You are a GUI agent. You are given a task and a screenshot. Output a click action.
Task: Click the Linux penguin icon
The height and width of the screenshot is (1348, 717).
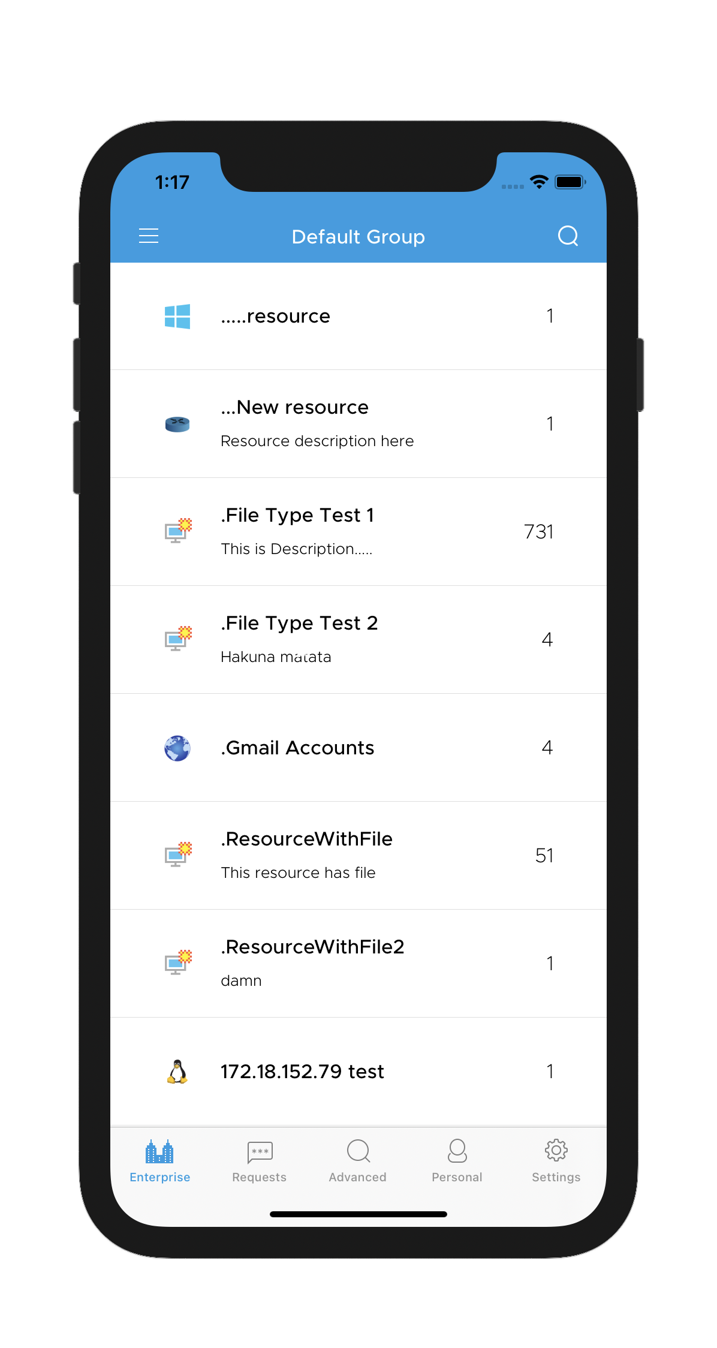click(177, 1072)
